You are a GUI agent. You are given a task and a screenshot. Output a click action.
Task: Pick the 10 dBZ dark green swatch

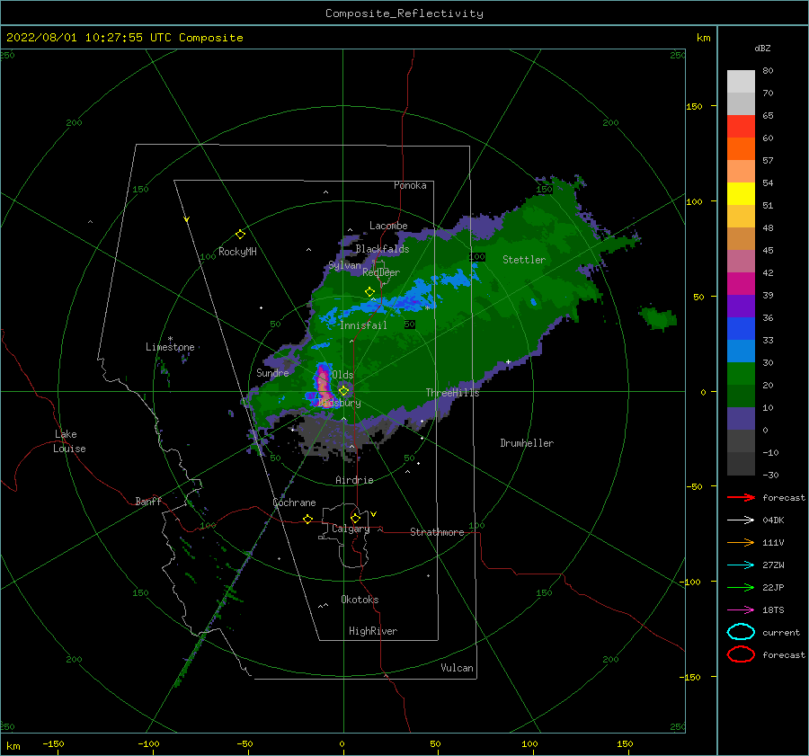pyautogui.click(x=741, y=396)
